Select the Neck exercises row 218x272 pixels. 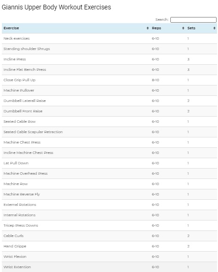(109, 39)
